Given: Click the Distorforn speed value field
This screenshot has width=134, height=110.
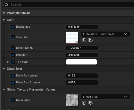Looking at the screenshot, I should click(82, 76).
